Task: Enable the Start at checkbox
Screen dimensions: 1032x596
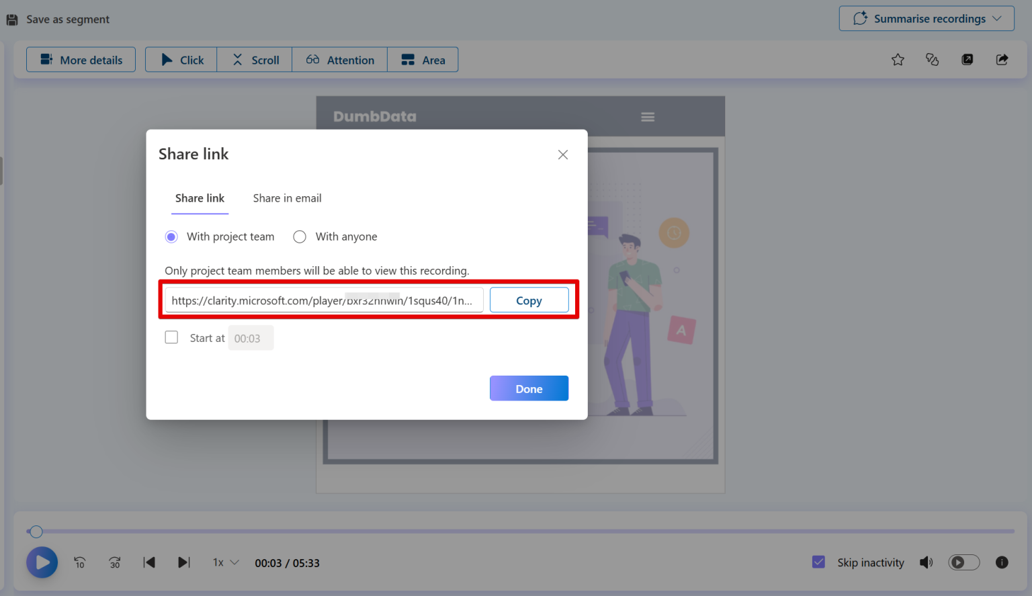Action: pos(171,337)
